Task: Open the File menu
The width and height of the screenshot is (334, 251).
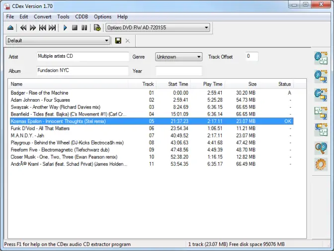Action: click(10, 16)
